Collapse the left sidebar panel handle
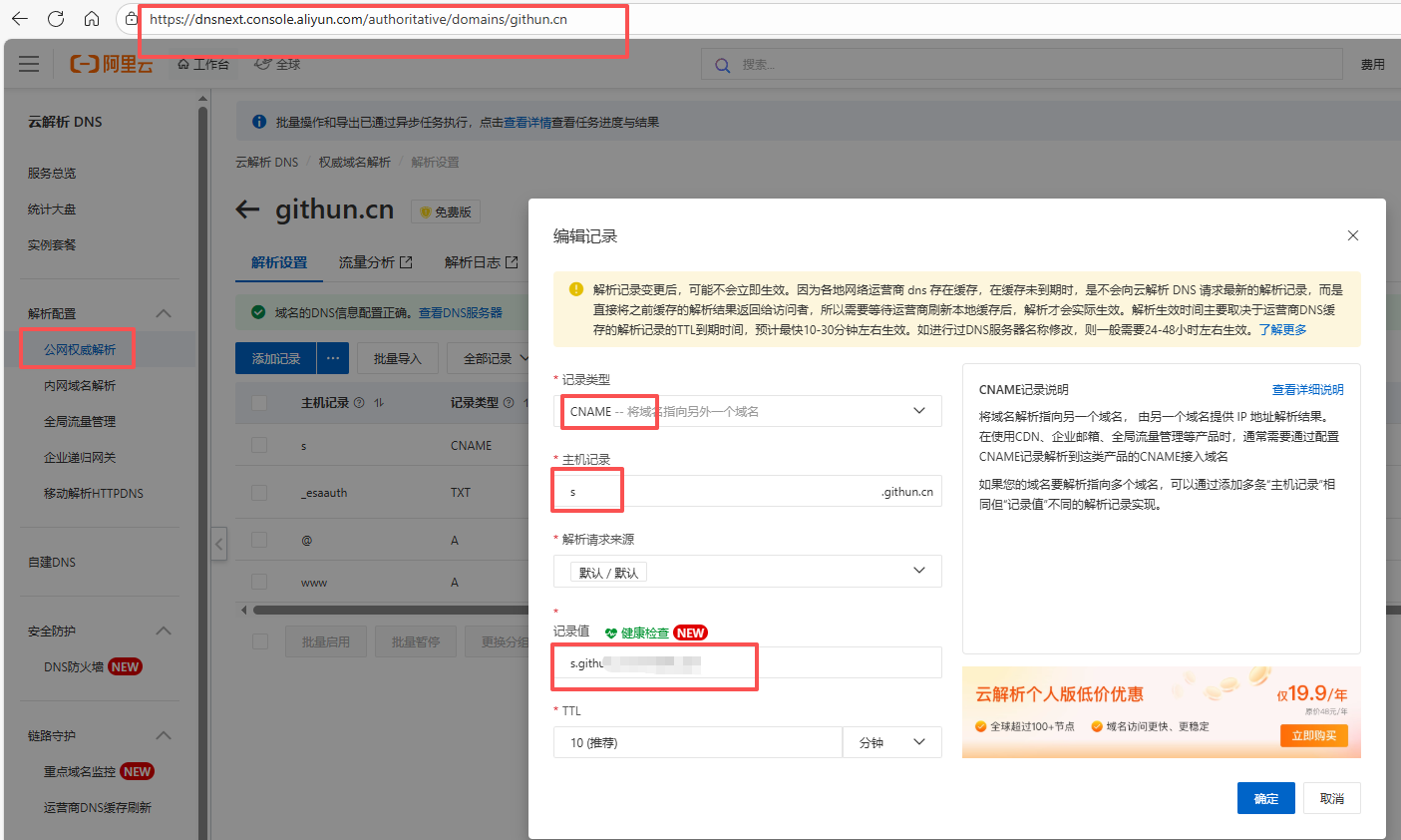Viewport: 1401px width, 840px height. (219, 544)
